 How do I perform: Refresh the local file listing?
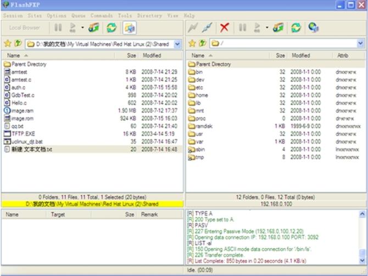click(111, 27)
